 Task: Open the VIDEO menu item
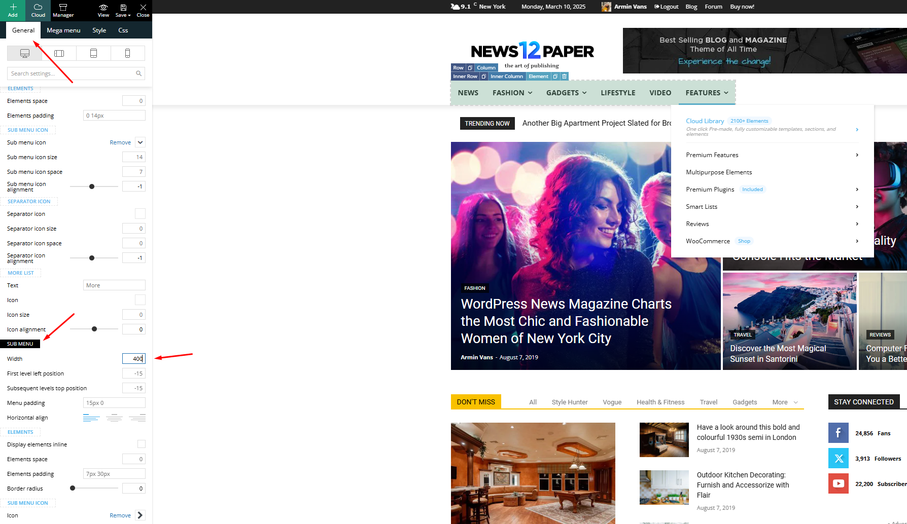660,93
